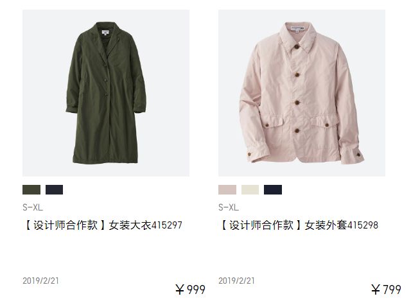Viewport: 411px width, 303px height.
Task: Open the pink jacket product image
Action: [302, 93]
